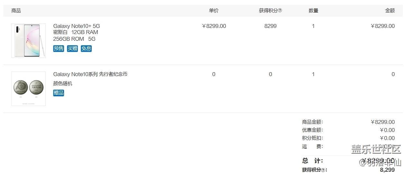The image size is (407, 174).
Task: Click the Galaxy Note10系列 先行者纪念币 title
Action: 90,74
